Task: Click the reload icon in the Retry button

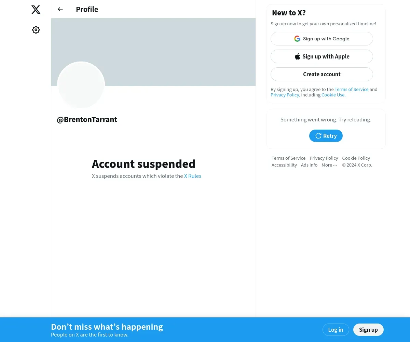Action: click(x=318, y=136)
